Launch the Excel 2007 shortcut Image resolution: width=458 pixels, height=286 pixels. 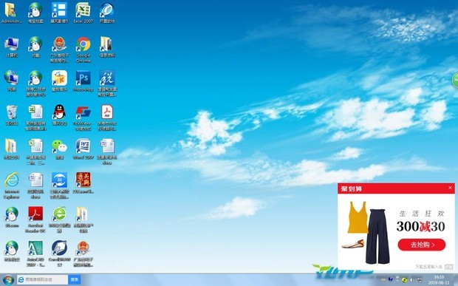point(83,13)
